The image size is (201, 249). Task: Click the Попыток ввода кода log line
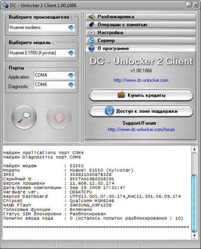tap(93, 218)
